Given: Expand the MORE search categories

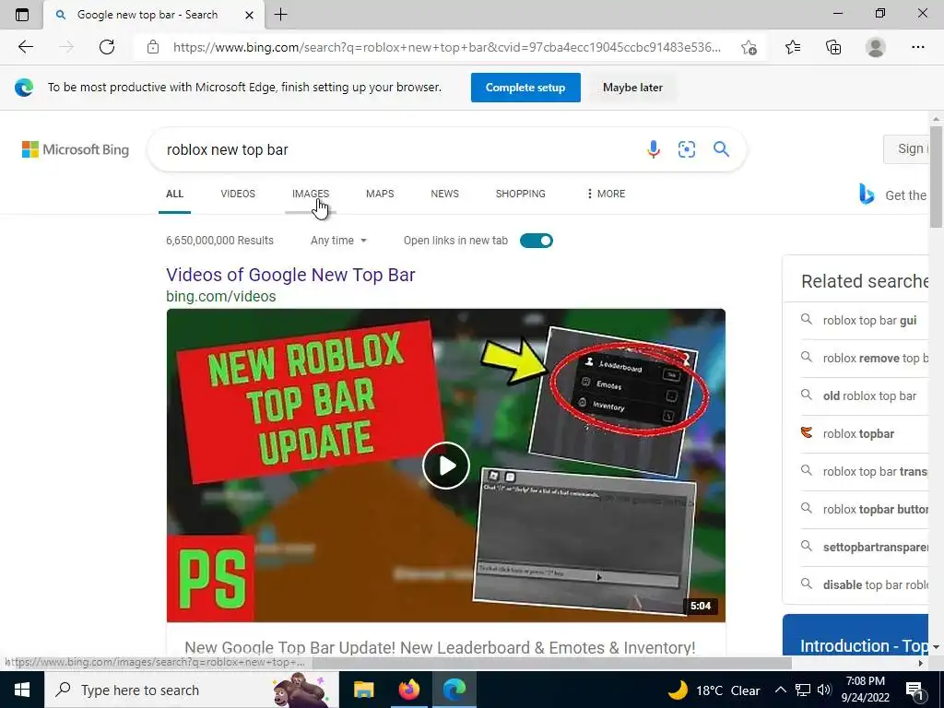Looking at the screenshot, I should 606,194.
